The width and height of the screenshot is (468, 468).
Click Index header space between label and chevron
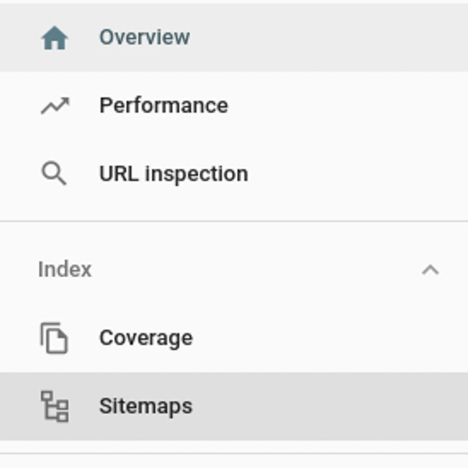(252, 269)
